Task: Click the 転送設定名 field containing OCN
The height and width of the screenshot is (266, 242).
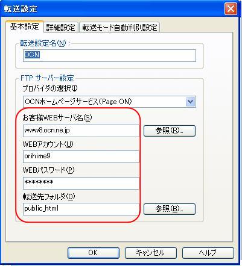Action: (109, 55)
